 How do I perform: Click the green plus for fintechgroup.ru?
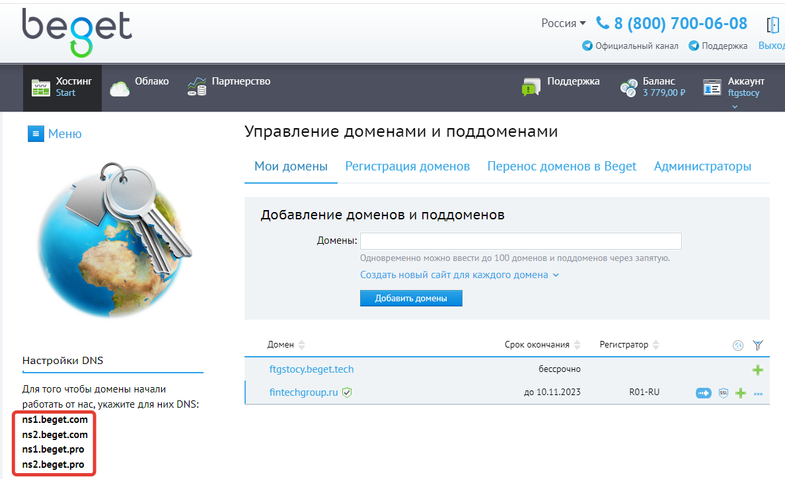click(x=741, y=393)
